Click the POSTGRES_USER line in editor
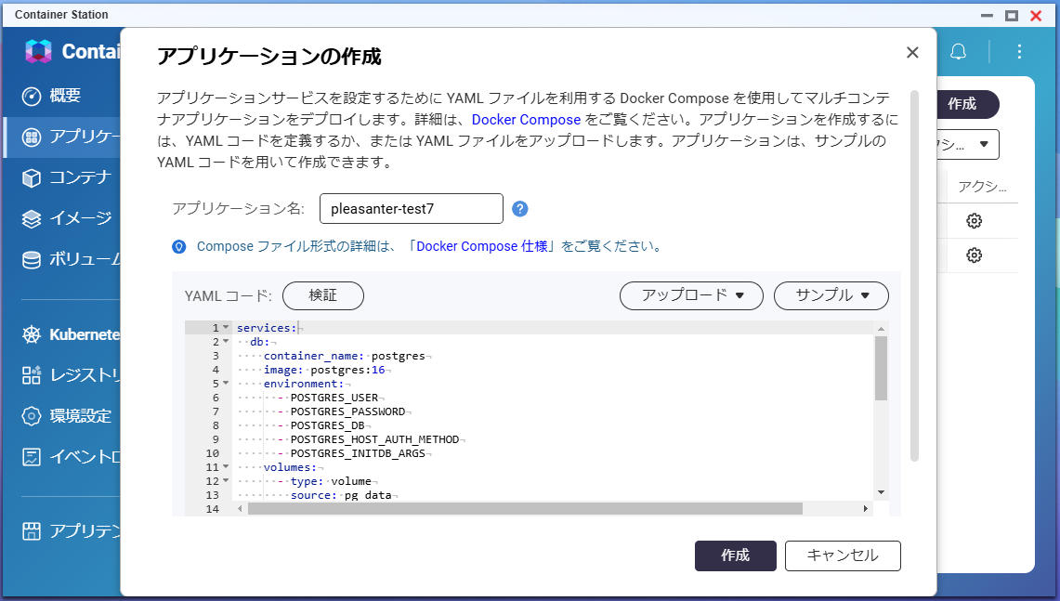 334,398
